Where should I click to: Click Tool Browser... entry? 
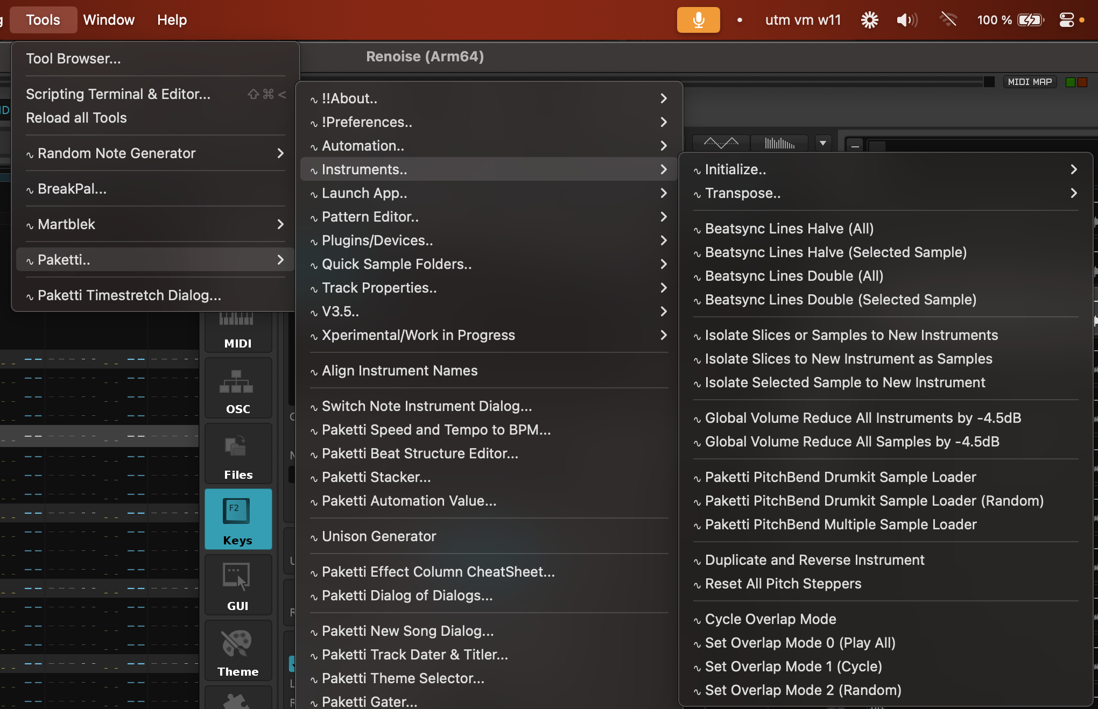coord(73,59)
